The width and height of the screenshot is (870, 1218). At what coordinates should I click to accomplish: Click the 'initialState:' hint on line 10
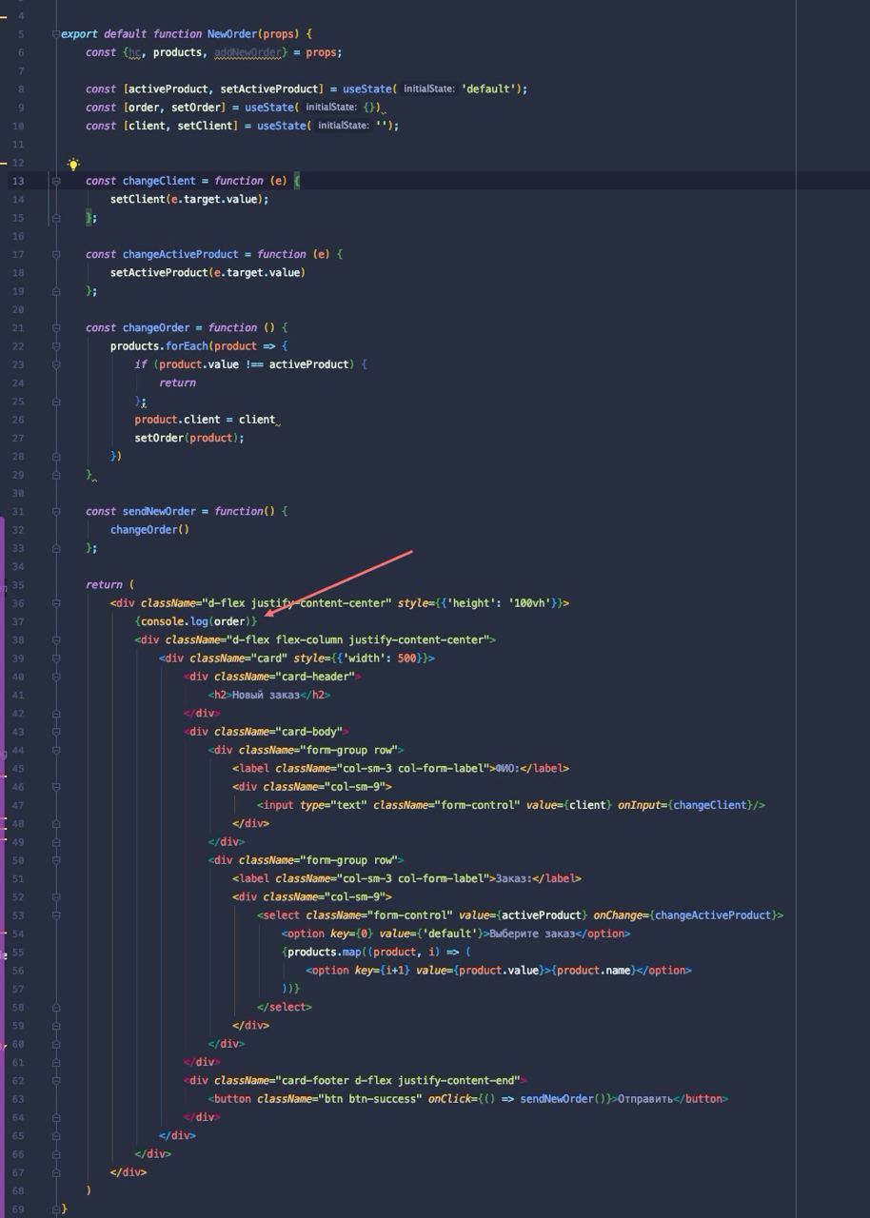(x=344, y=126)
